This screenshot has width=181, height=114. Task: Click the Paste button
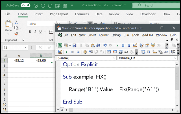[8, 27]
